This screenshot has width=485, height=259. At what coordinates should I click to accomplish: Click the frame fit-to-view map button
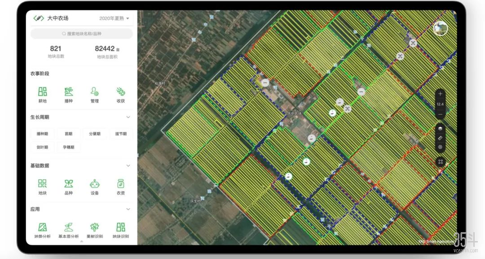[x=441, y=162]
